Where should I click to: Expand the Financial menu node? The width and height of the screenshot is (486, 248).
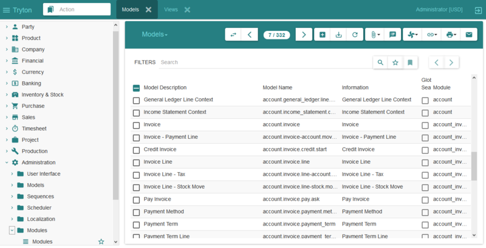(7, 61)
